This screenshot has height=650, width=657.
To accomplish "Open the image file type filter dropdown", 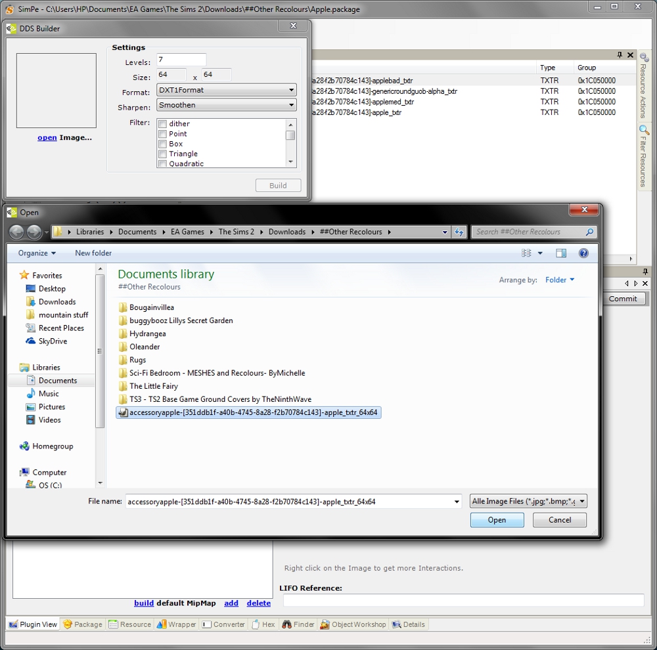I will click(528, 502).
